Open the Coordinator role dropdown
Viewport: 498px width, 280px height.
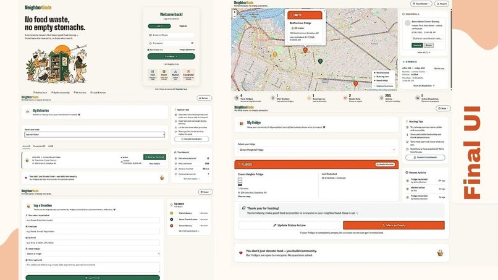[x=421, y=4]
